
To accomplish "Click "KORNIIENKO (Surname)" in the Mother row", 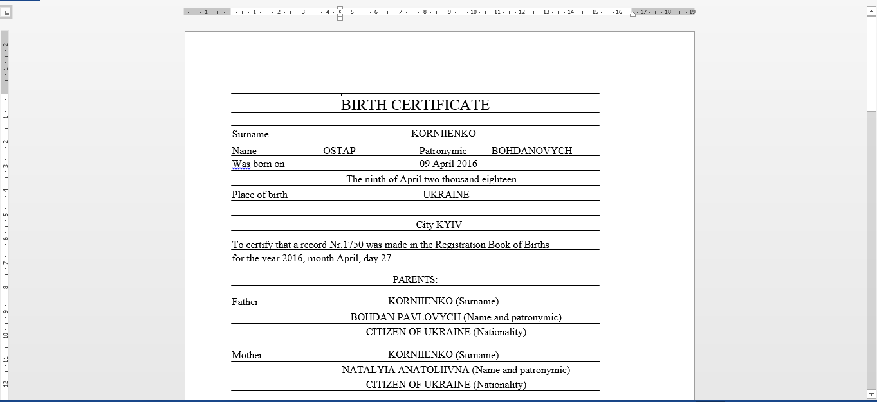I will [443, 354].
